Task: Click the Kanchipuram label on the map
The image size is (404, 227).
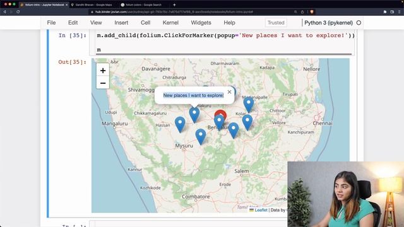Action: tap(300, 132)
